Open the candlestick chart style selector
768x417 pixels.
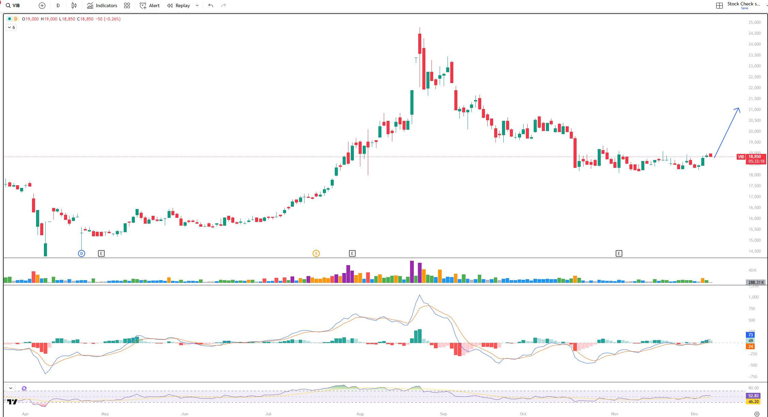(x=74, y=5)
